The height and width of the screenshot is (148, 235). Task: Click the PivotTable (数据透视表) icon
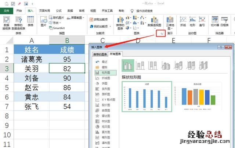[7, 23]
